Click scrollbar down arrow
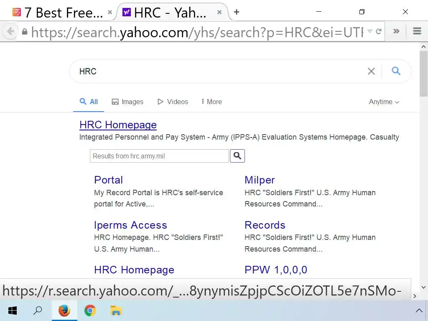This screenshot has height=321, width=428. point(423,287)
